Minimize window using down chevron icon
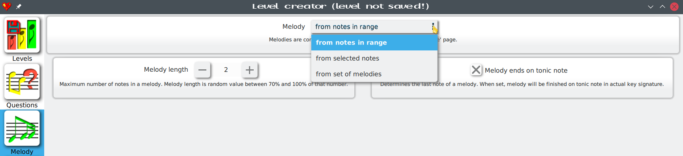Viewport: 683px width, 156px height. (651, 7)
